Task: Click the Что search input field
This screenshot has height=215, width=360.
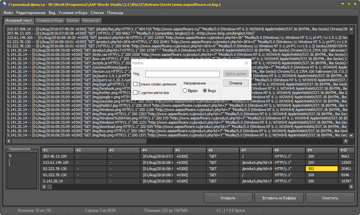Action: point(182,74)
